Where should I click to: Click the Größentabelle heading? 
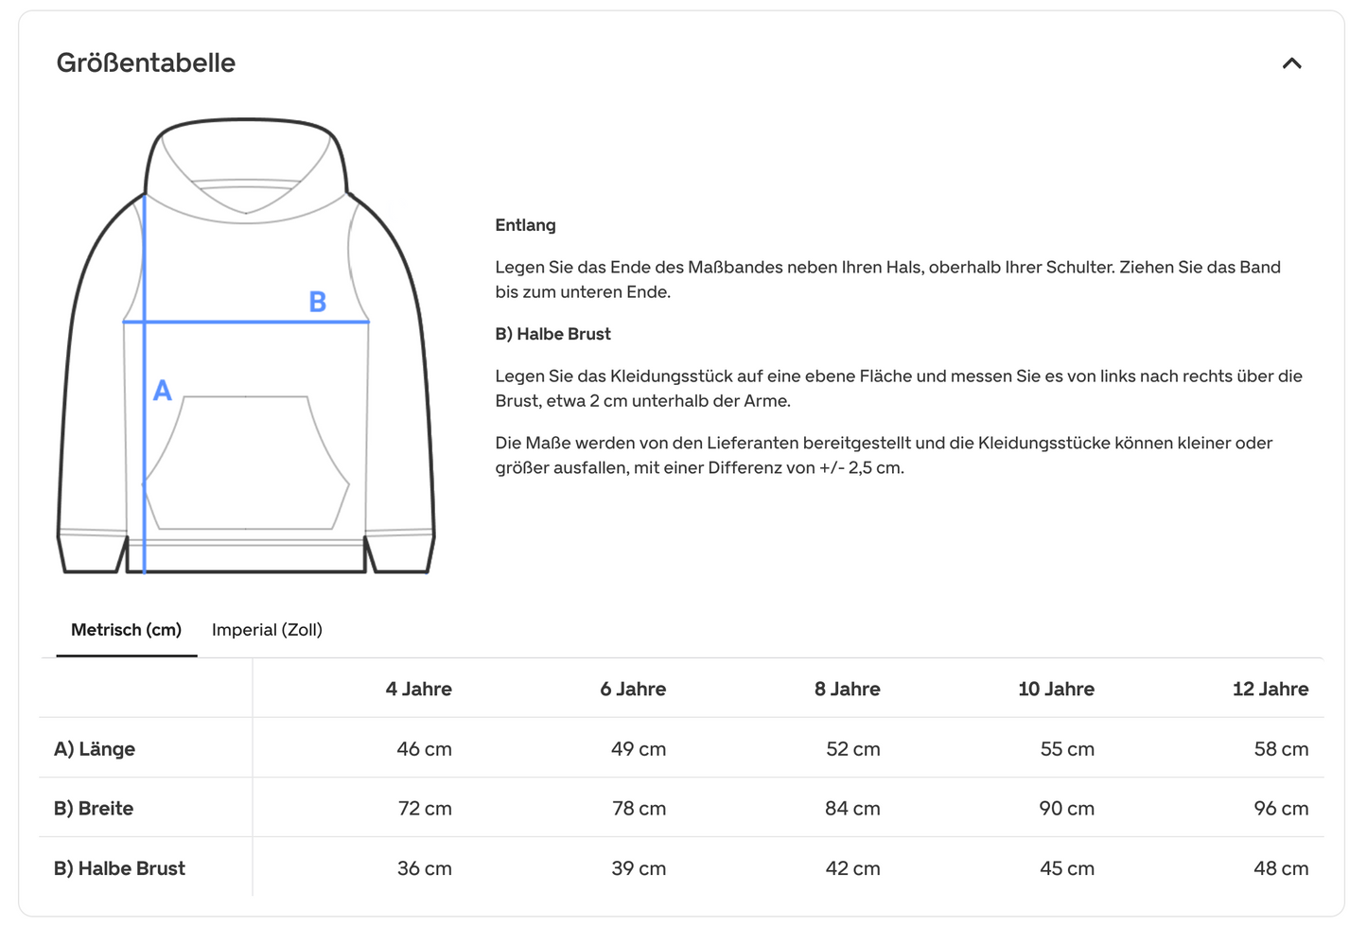(x=146, y=63)
